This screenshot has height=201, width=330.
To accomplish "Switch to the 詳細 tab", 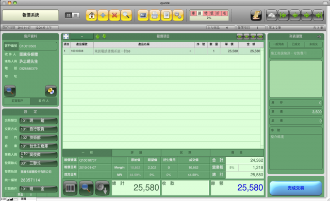I will click(x=136, y=153).
